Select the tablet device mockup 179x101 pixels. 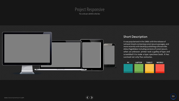point(92,55)
